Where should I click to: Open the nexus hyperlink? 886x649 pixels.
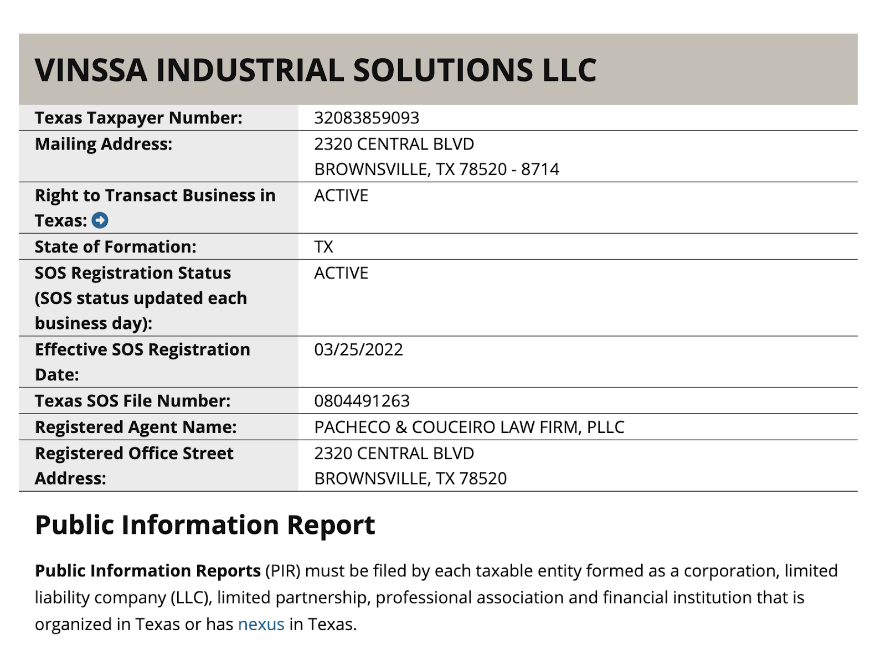[x=261, y=624]
